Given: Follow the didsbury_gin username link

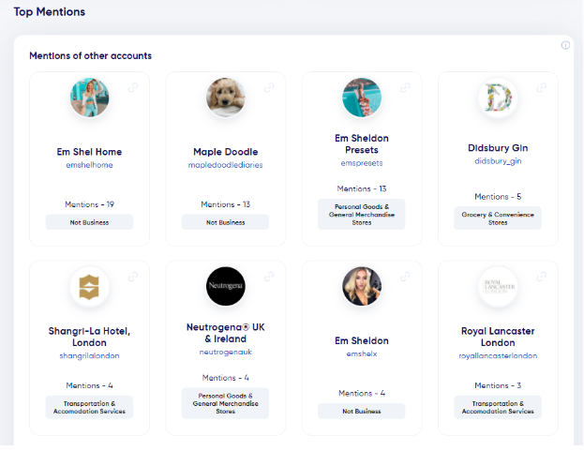Looking at the screenshot, I should (498, 161).
